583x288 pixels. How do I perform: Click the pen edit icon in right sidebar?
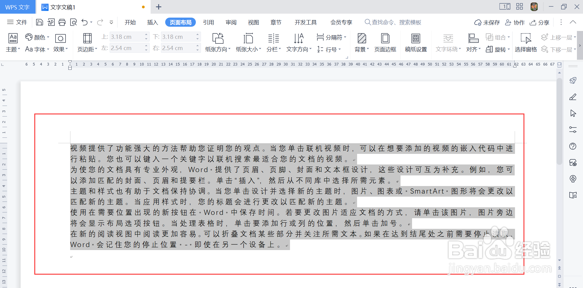coord(573,97)
